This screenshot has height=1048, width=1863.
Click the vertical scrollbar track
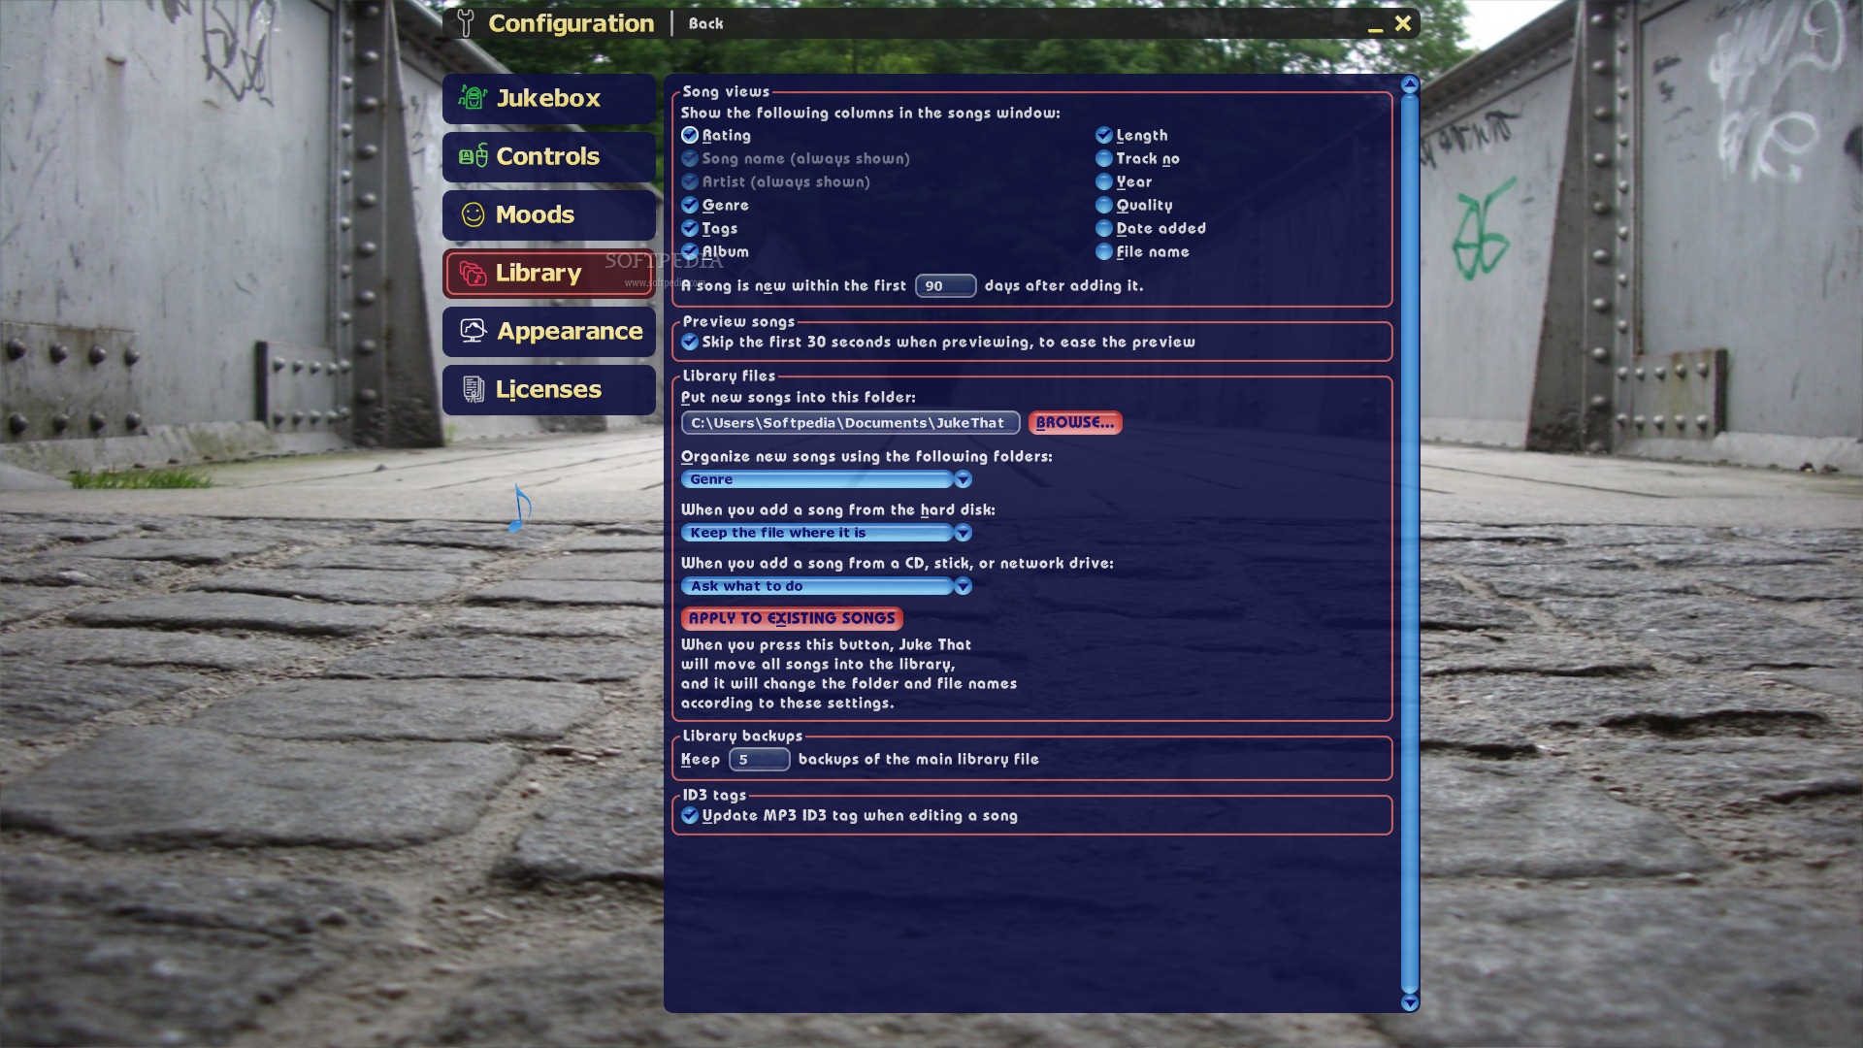(x=1410, y=543)
